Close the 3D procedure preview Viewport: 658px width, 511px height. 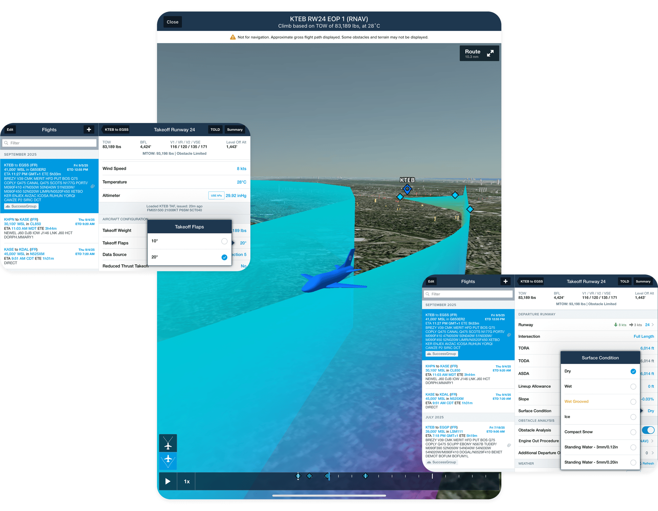[x=172, y=22]
